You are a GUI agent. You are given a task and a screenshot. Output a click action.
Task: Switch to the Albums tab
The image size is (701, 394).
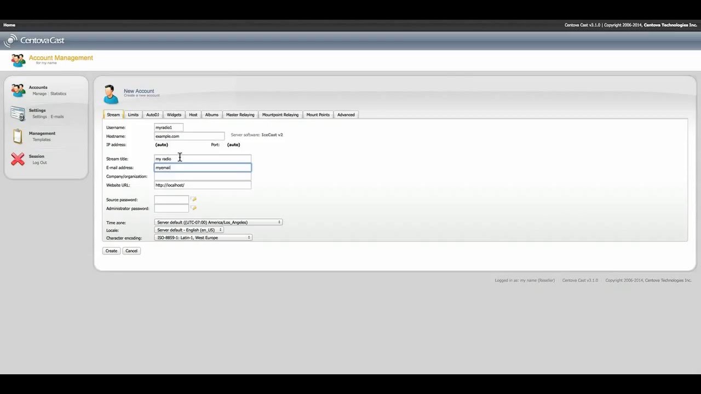(x=212, y=115)
